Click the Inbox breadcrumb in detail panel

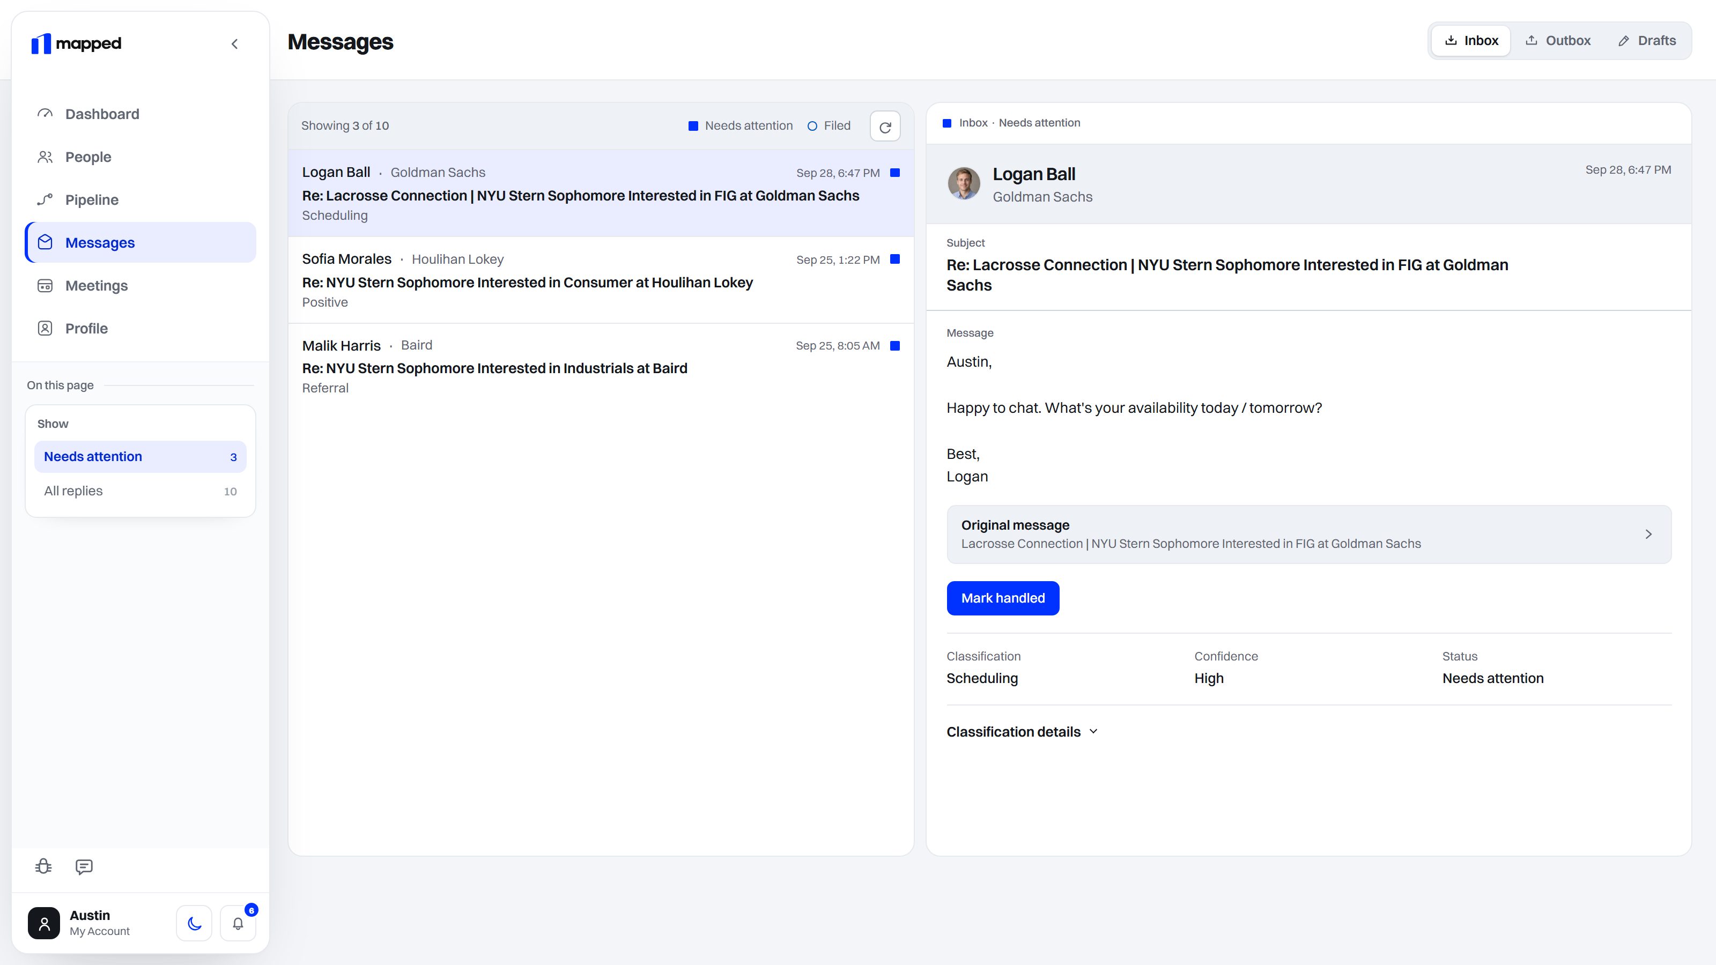[x=973, y=123]
